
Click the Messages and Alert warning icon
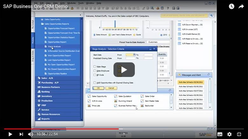tap(179, 75)
